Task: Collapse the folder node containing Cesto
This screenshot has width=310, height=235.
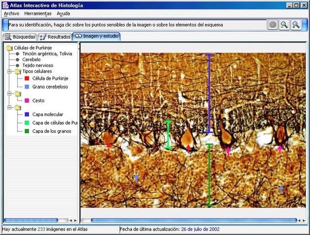Action: (9, 94)
